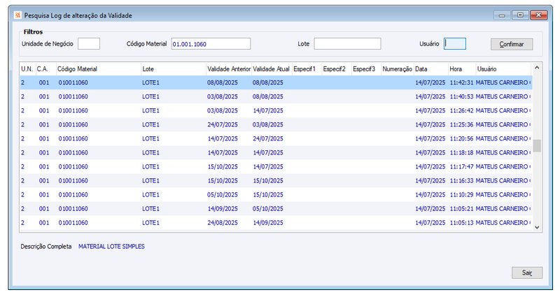Click the Hora column header
Screen dimensions: 560x297
click(462, 68)
